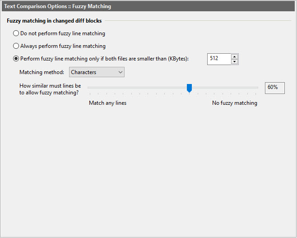Click the 'Matching method:' label
Screen dimensions: 297x238
click(42, 72)
